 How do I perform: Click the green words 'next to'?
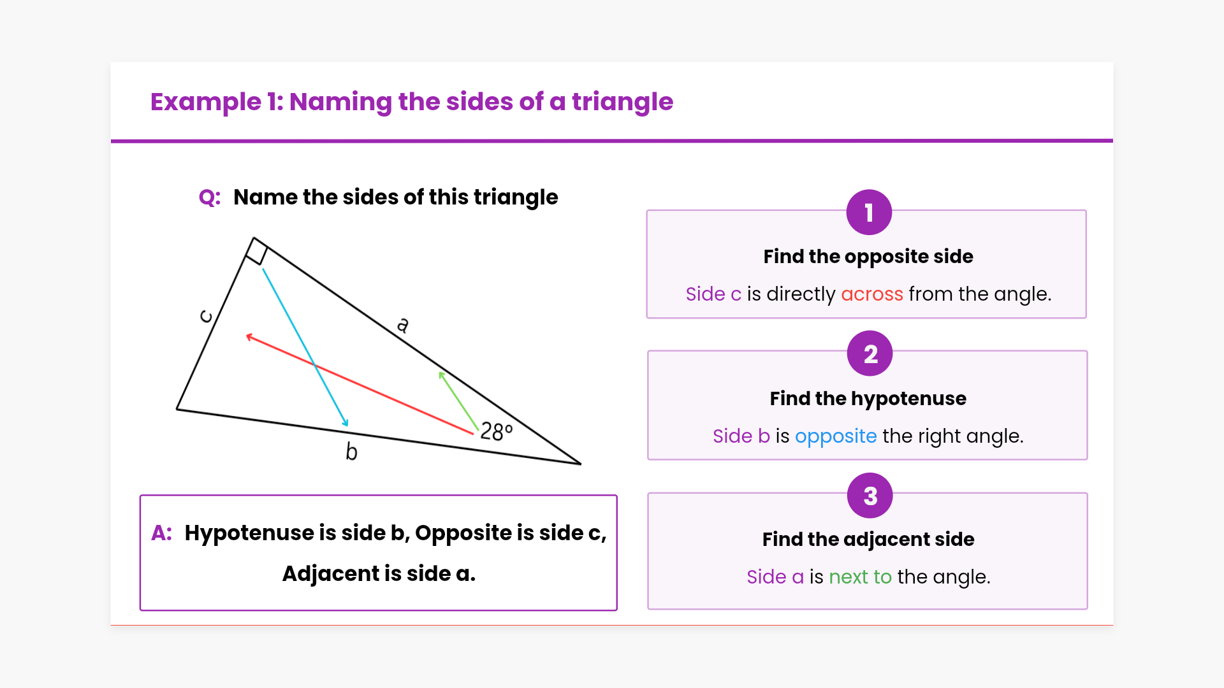[x=860, y=577]
